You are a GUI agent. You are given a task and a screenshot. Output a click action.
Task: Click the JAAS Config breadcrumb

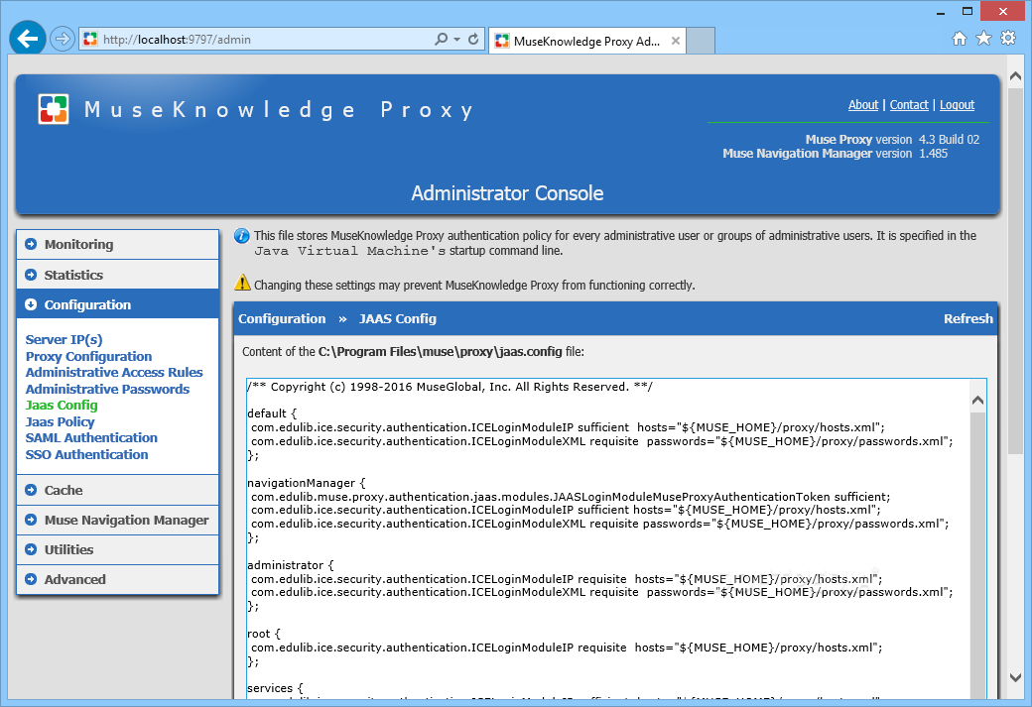tap(398, 318)
